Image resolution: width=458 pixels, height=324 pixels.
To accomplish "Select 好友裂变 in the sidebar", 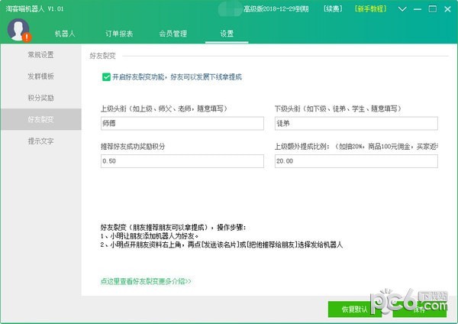I will click(41, 119).
